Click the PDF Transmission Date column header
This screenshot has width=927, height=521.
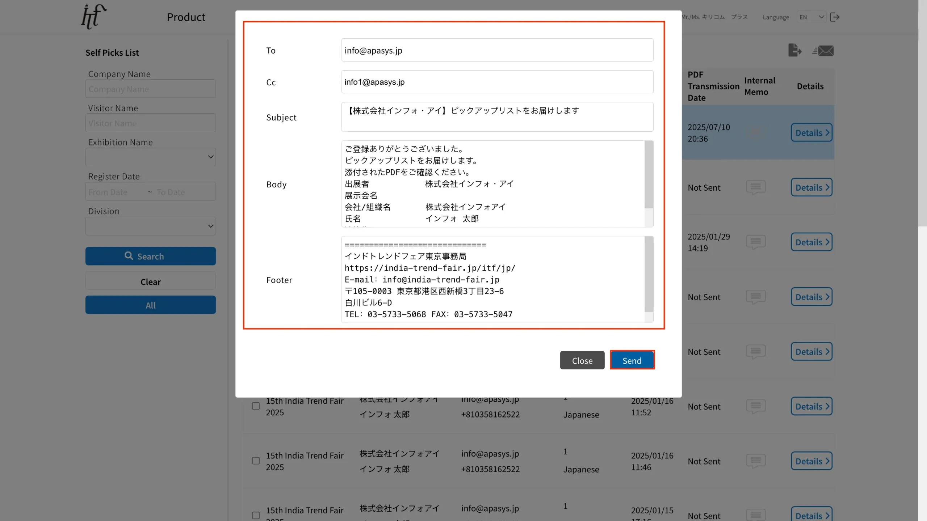point(713,86)
